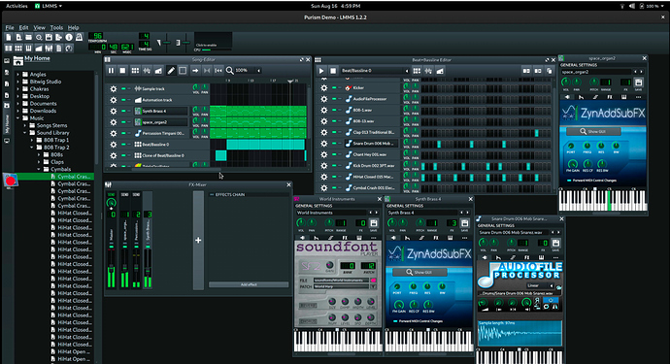
Task: Open the Edit menu
Action: point(24,27)
